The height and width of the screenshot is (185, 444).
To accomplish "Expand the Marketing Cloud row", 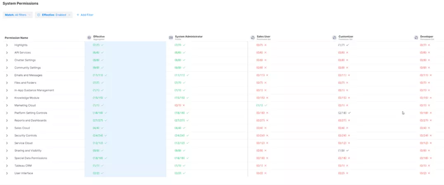I will pos(7,106).
